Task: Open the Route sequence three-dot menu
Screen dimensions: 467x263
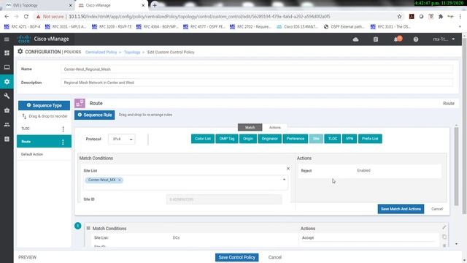Action: tap(63, 142)
